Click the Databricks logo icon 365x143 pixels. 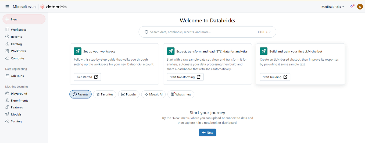pyautogui.click(x=42, y=7)
